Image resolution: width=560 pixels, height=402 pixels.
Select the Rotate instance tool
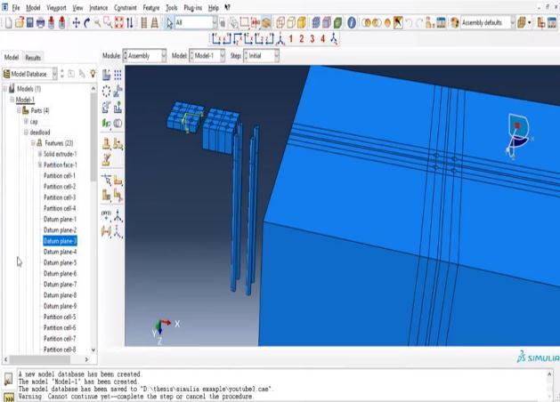107,107
